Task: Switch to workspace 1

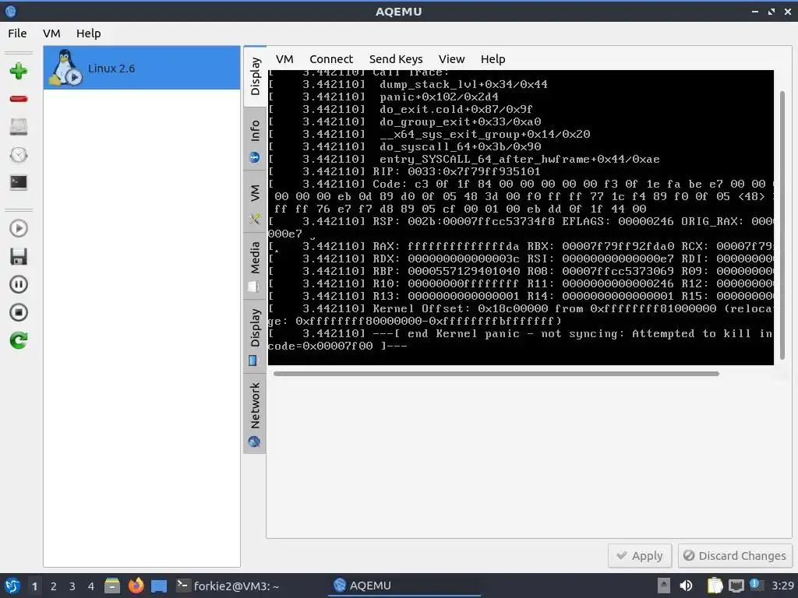Action: [34, 586]
